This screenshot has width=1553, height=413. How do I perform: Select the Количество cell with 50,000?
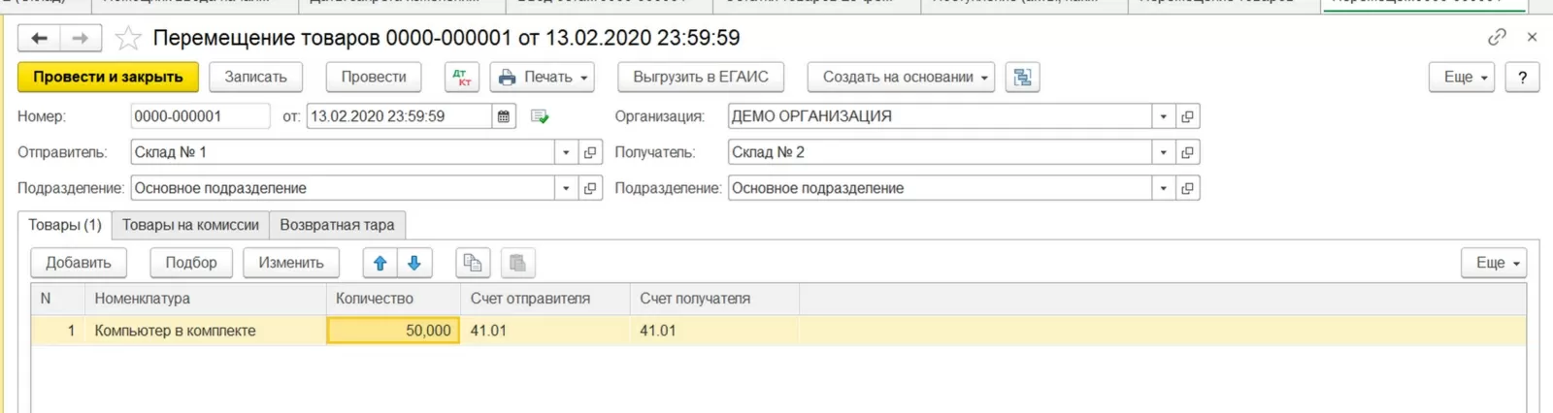coord(393,331)
